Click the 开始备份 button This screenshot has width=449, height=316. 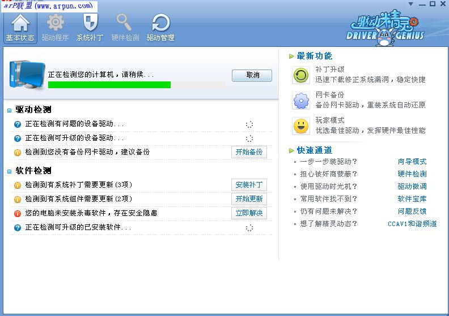249,152
